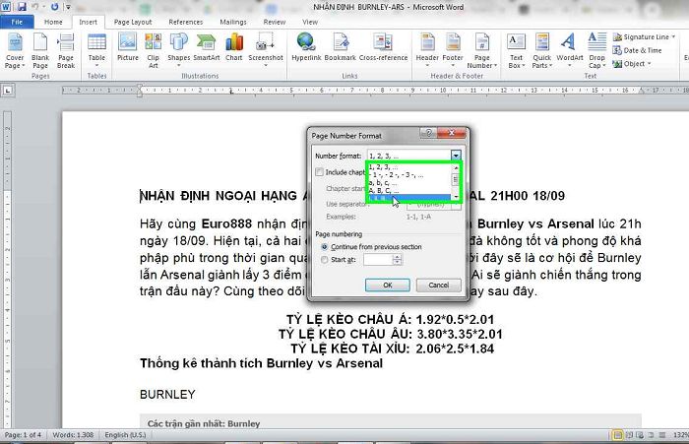Switch to Draft view in status bar
689x444 pixels.
tap(662, 435)
